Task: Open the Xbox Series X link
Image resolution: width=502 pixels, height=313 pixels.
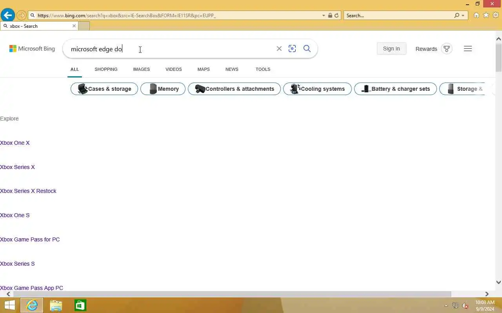Action: pyautogui.click(x=17, y=167)
